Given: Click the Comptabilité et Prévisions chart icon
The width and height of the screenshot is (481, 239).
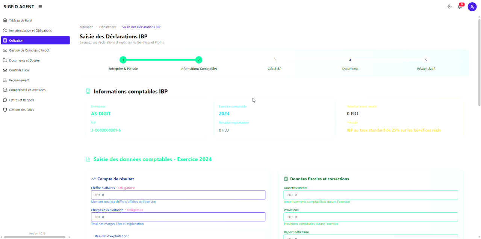Looking at the screenshot, I should (x=5, y=90).
